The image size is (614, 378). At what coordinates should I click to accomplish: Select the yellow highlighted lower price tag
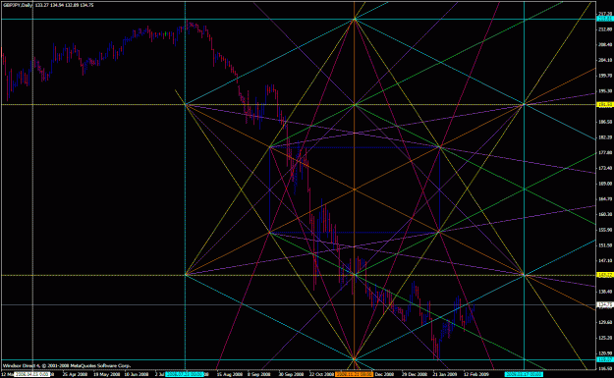click(605, 275)
